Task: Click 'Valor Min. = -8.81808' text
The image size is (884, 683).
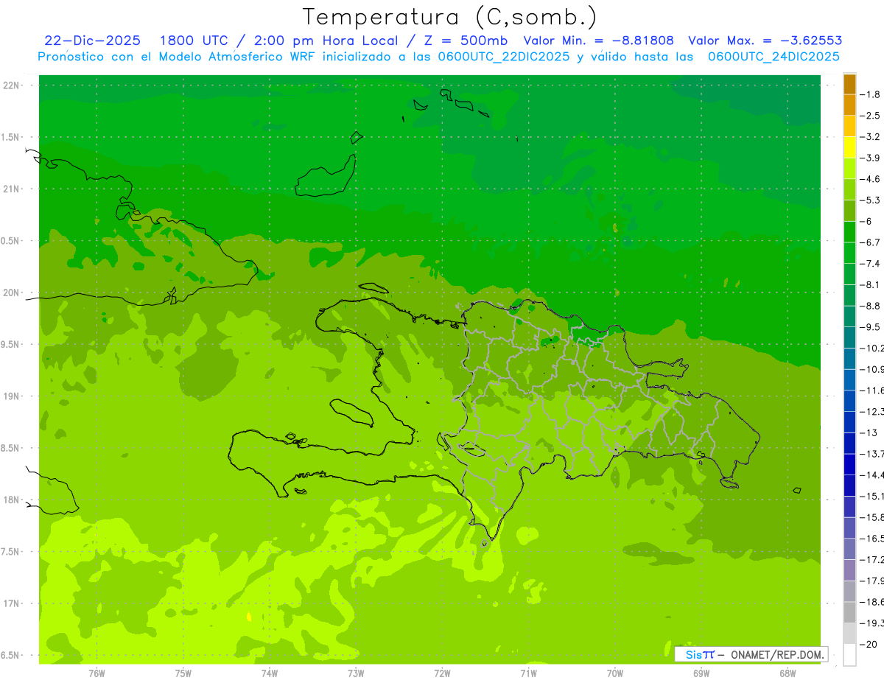Action: click(598, 41)
